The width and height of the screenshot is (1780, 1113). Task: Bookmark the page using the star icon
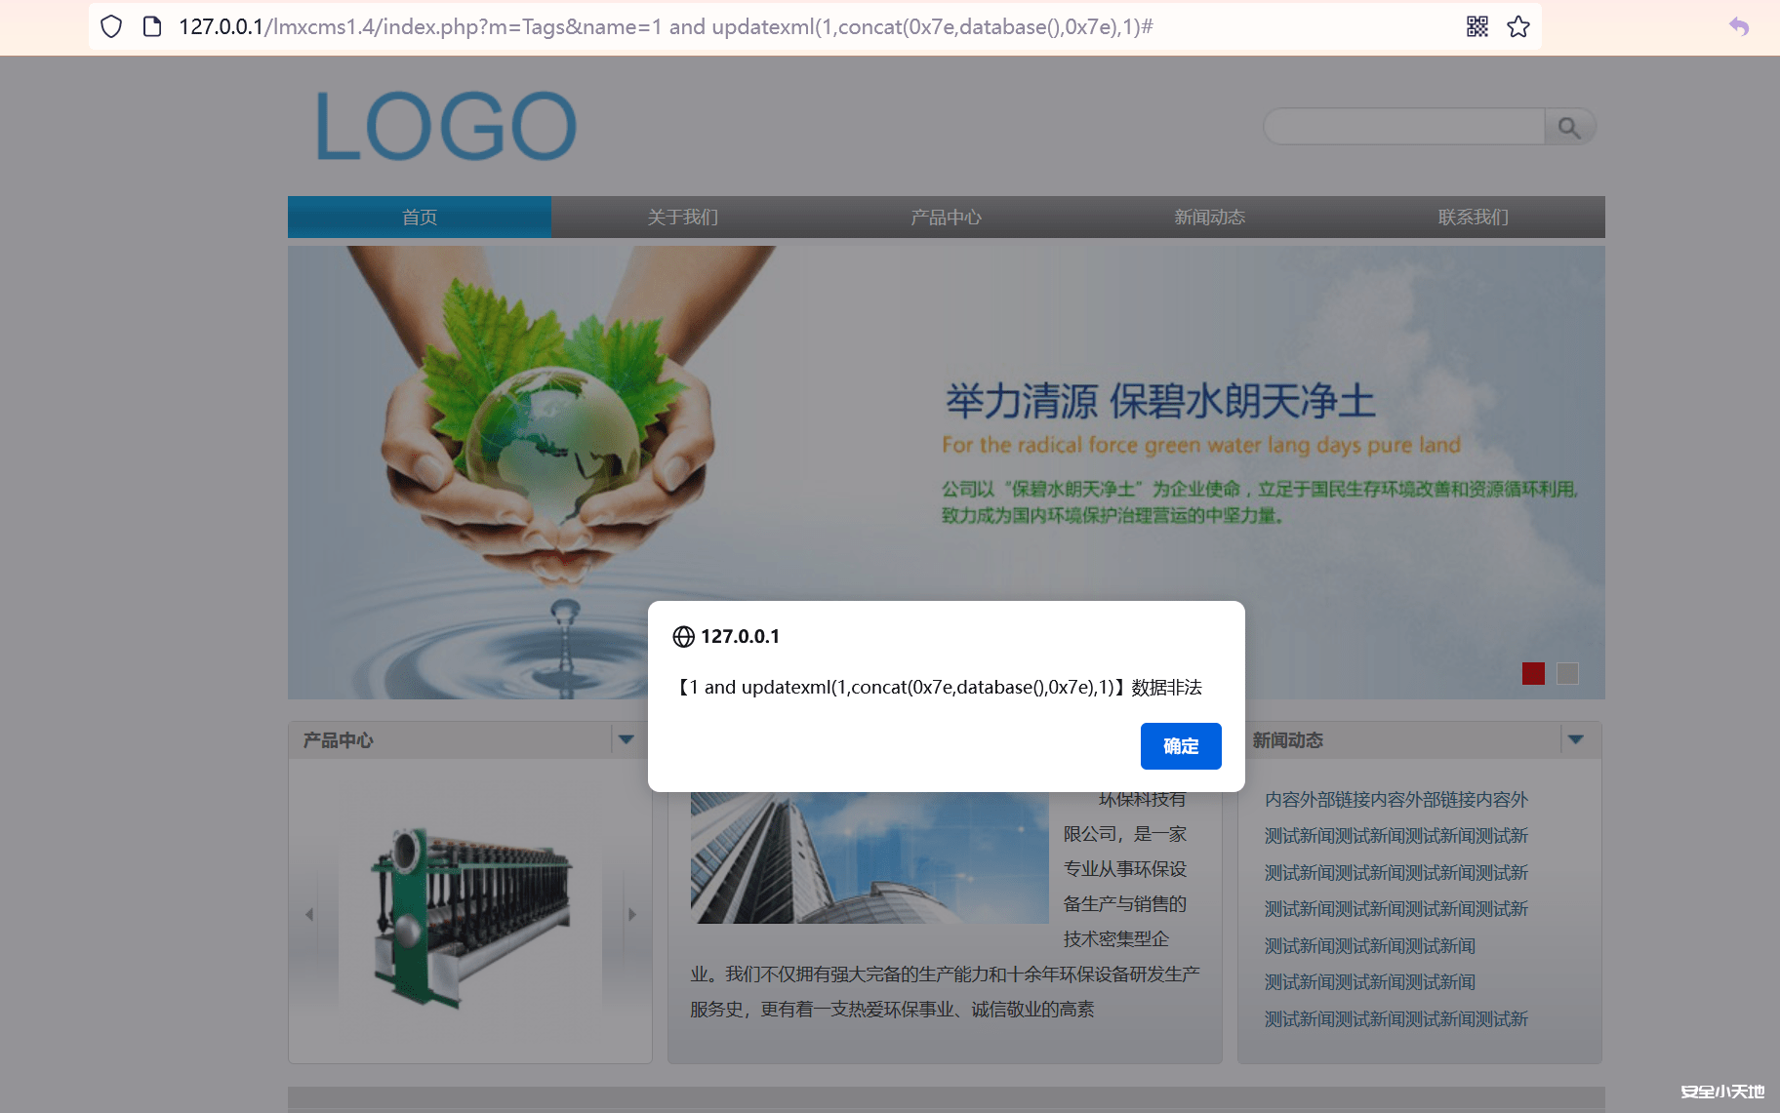1518,26
